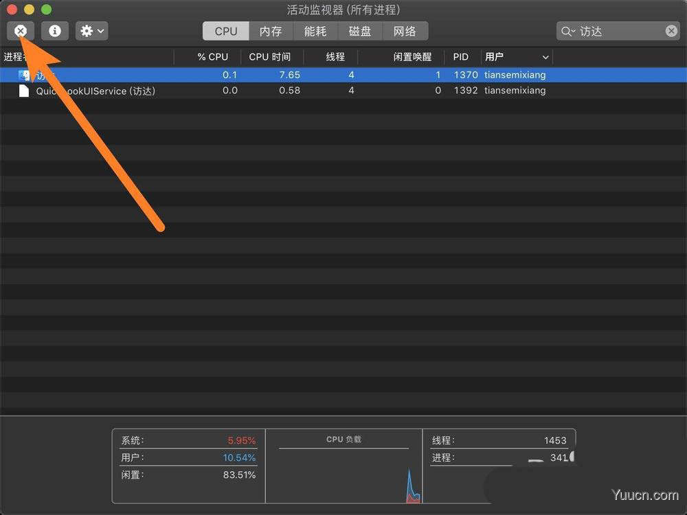
Task: Open process info inspector button
Action: coord(55,31)
